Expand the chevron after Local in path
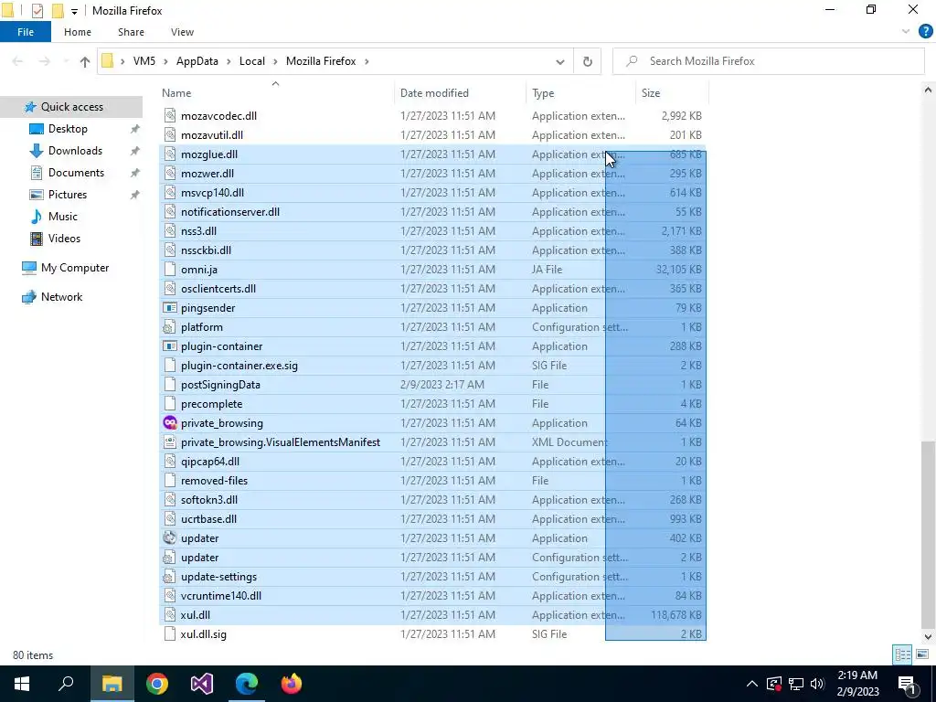 pos(276,61)
